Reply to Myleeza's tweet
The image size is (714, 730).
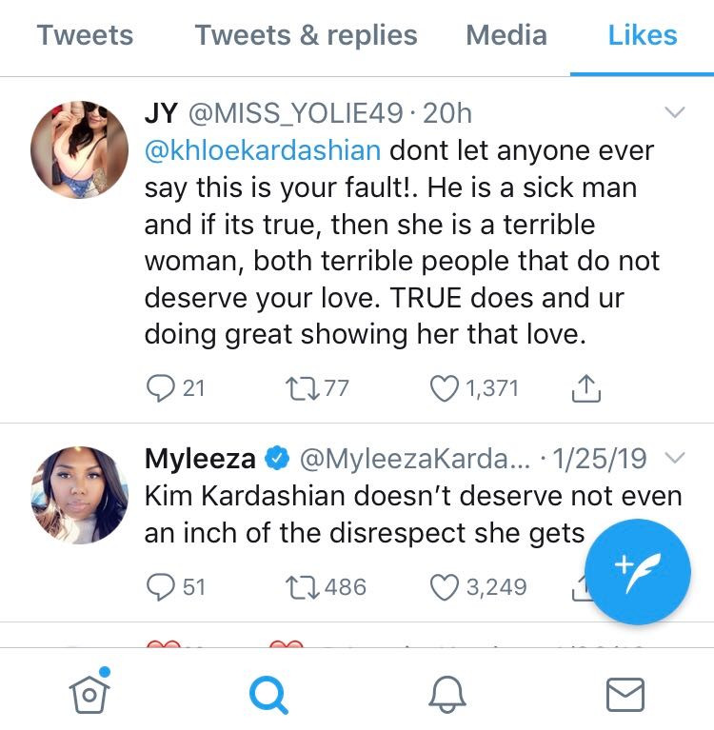point(159,586)
